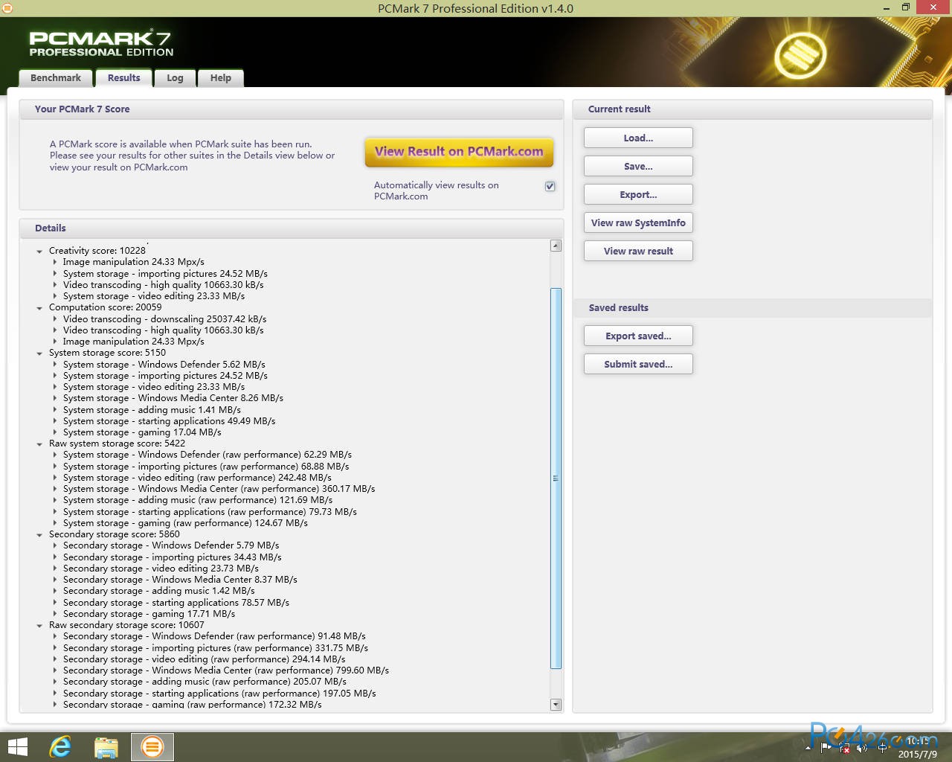The height and width of the screenshot is (762, 952).
Task: Open the Benchmark tab
Action: [56, 78]
